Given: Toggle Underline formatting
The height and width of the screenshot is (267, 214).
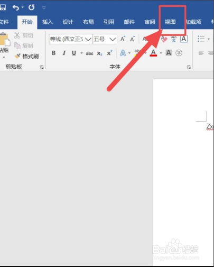Looking at the screenshot, I should pos(74,53).
